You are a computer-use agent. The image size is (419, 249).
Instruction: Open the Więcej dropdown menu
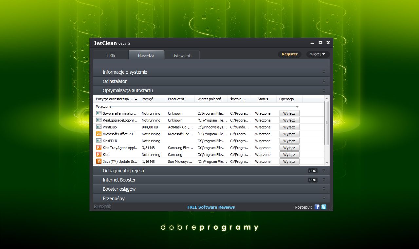click(318, 54)
